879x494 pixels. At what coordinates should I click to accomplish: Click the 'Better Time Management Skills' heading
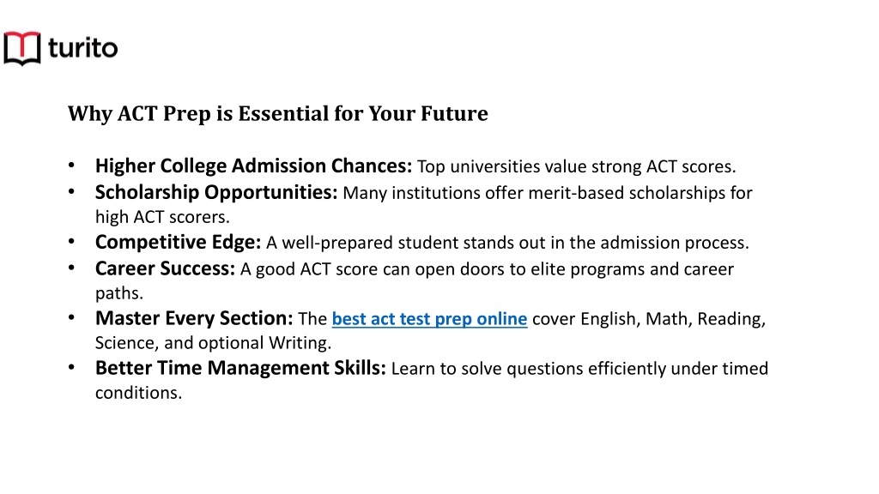click(240, 368)
